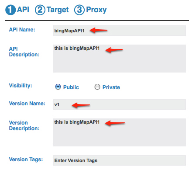Select the Public visibility radio button
Screen dimensions: 189x170
pos(58,87)
